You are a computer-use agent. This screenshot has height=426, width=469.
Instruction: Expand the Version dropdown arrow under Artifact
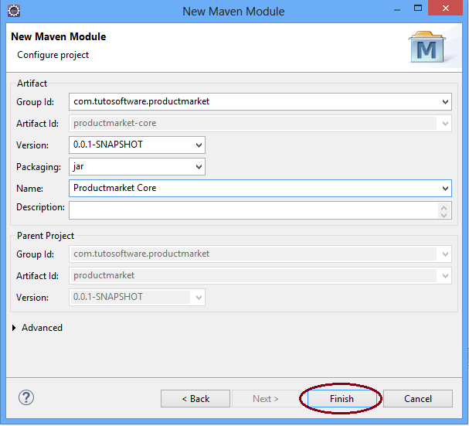199,145
